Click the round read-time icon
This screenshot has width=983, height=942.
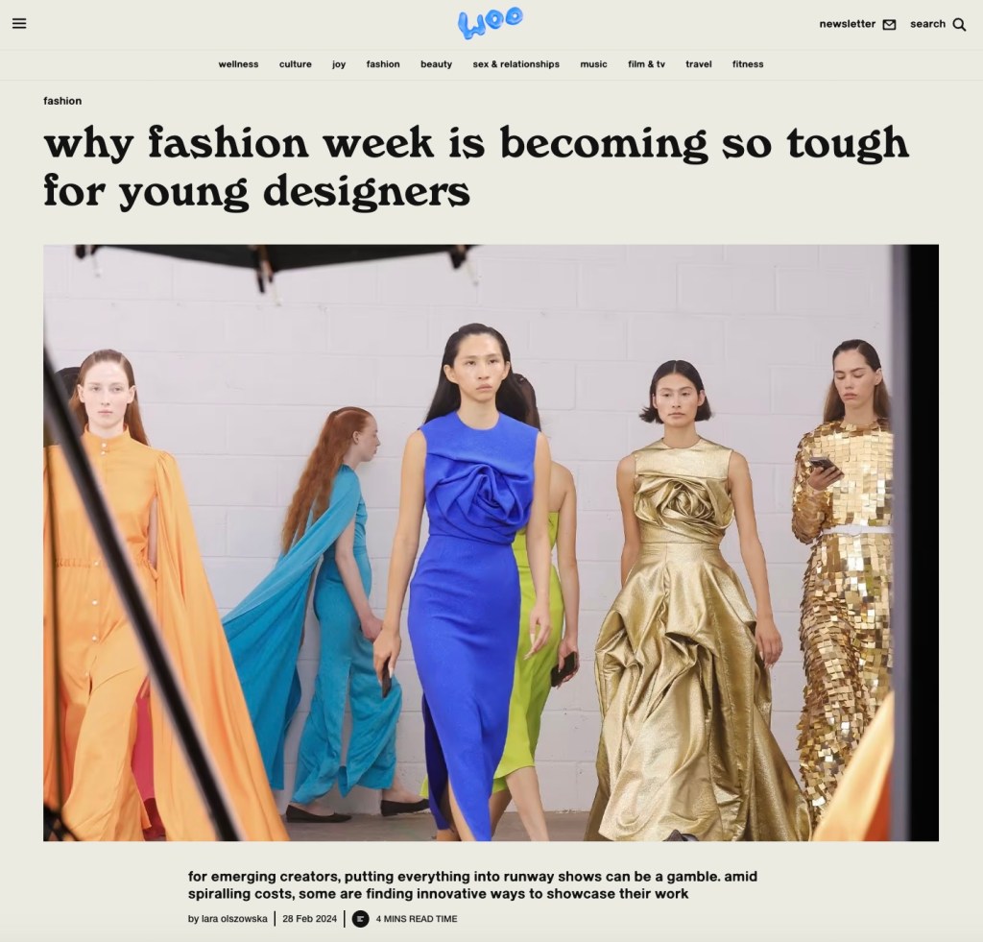[x=361, y=919]
